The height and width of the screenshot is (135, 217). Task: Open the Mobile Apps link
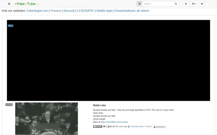point(105,11)
